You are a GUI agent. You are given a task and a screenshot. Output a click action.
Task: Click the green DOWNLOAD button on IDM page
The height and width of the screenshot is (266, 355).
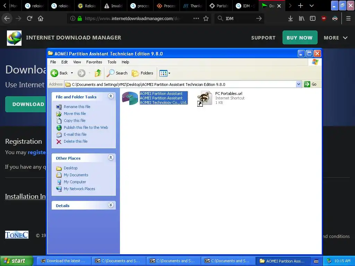point(25,104)
